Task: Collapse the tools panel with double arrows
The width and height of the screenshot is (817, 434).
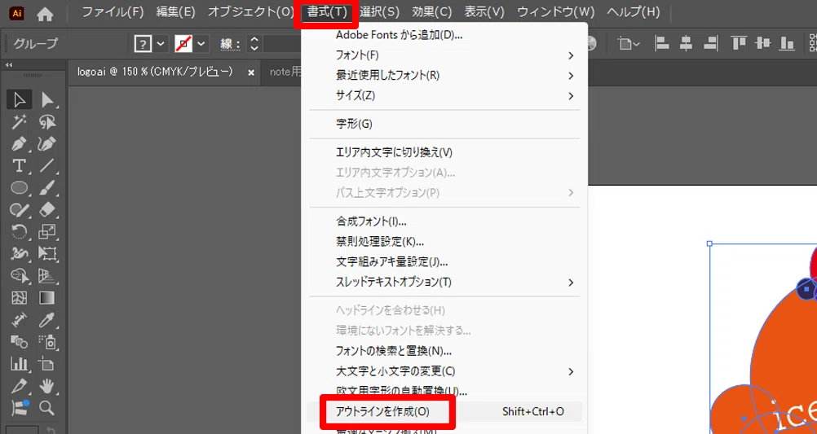Action: click(x=9, y=66)
